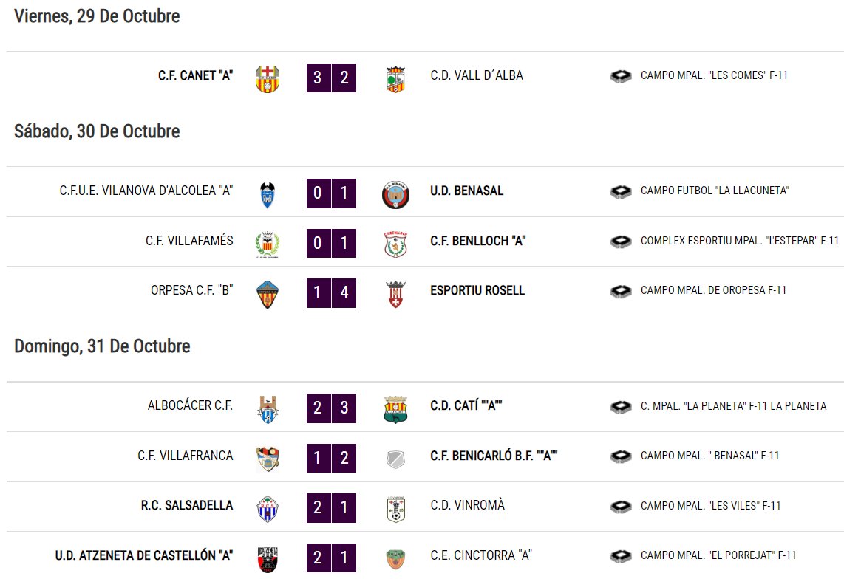Click the 3-2 score of the Canet match
Screen dimensions: 844x579
point(331,78)
